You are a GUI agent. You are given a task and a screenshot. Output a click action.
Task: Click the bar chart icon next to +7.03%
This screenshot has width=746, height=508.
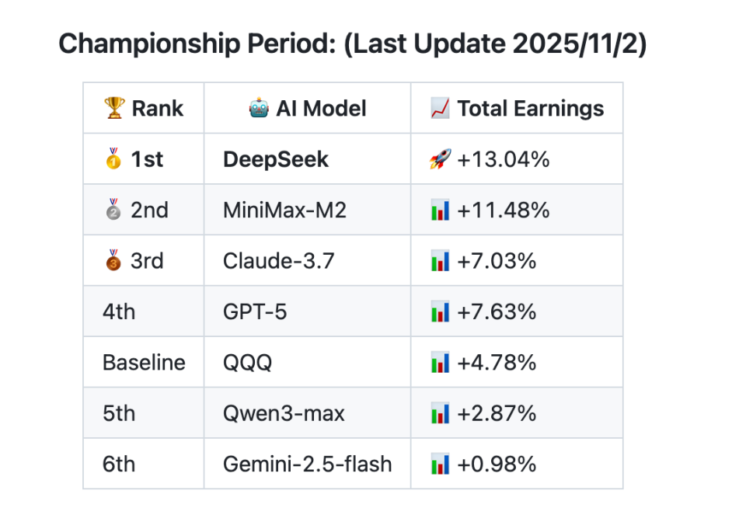click(440, 261)
